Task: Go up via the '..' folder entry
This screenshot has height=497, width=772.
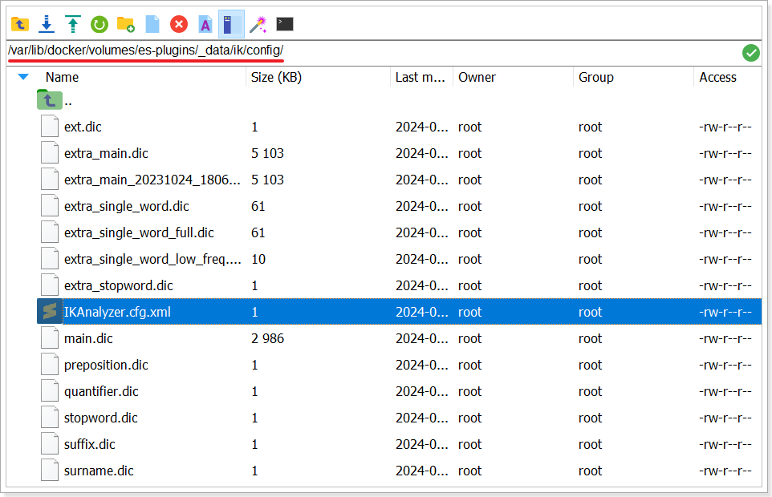Action: click(x=67, y=101)
